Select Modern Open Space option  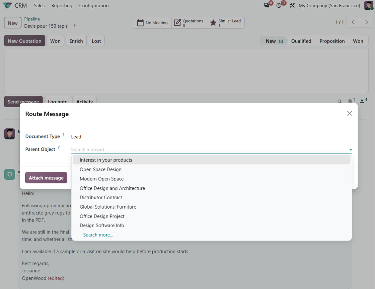[211, 179]
